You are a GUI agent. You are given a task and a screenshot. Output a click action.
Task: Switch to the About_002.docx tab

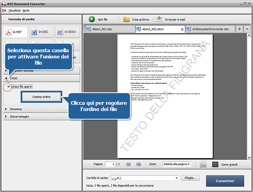tap(160, 29)
